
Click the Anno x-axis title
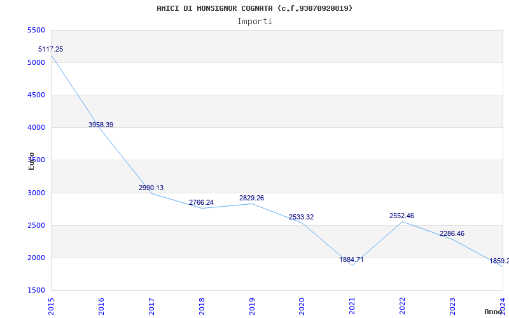(x=493, y=312)
